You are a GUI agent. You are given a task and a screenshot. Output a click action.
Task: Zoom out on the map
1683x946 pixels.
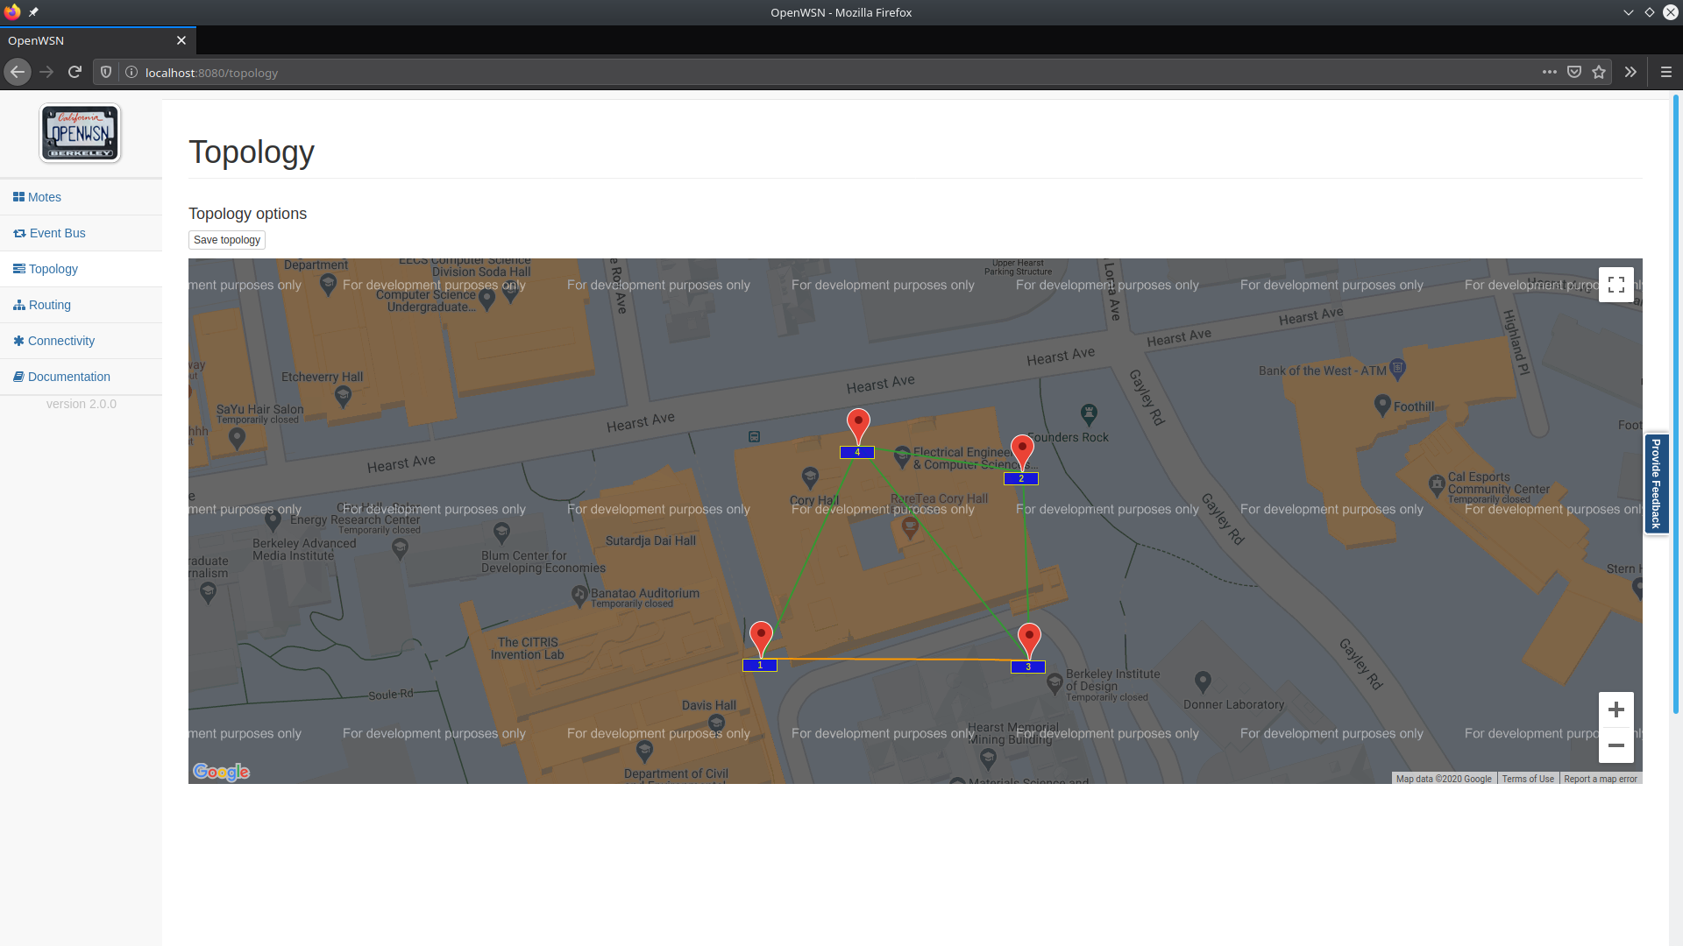[x=1616, y=745]
